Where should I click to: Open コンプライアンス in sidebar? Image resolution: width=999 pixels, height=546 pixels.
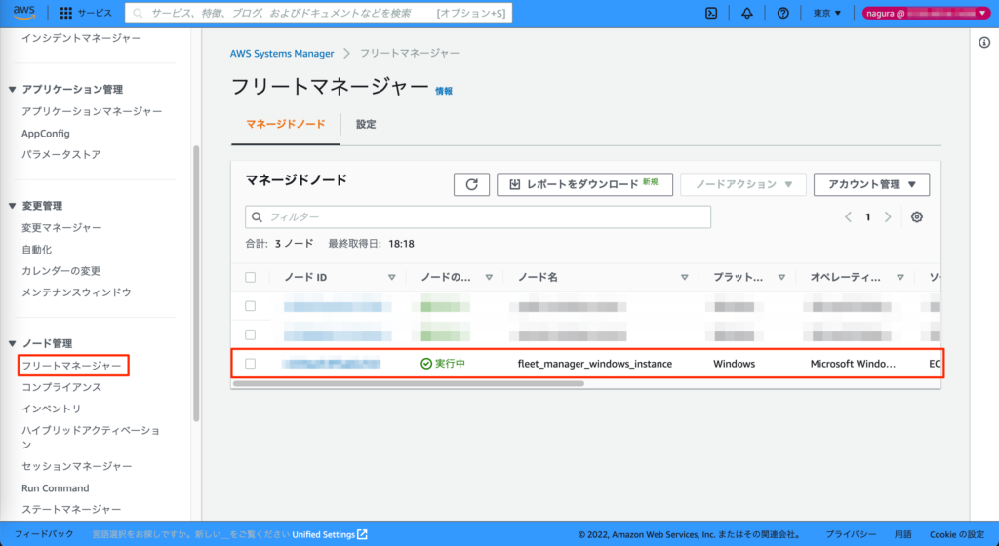pos(61,387)
